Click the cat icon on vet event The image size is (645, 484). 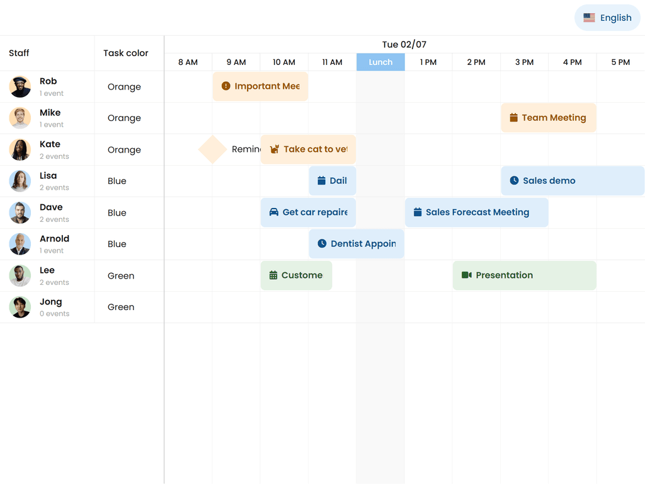point(275,149)
